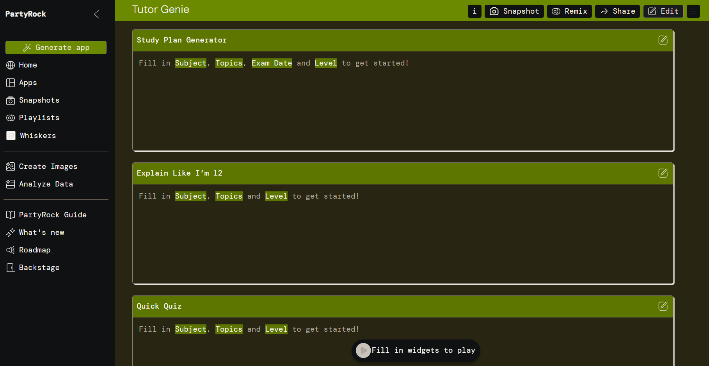Click the Remix button
This screenshot has height=366, width=709.
[569, 11]
